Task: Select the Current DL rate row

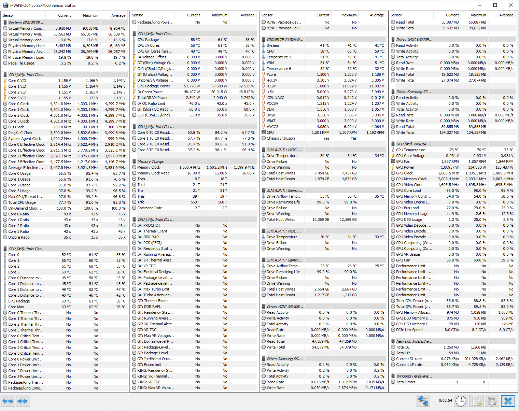Action: (x=453, y=359)
